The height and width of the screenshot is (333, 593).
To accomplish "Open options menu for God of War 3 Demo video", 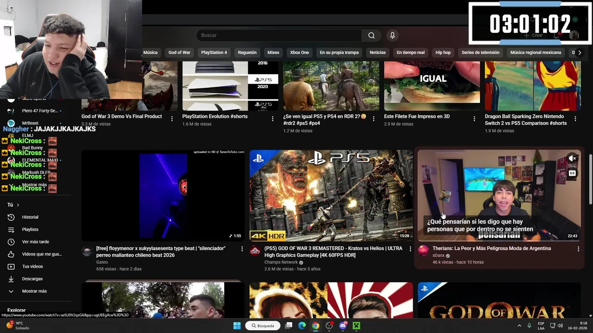I will coord(172,119).
